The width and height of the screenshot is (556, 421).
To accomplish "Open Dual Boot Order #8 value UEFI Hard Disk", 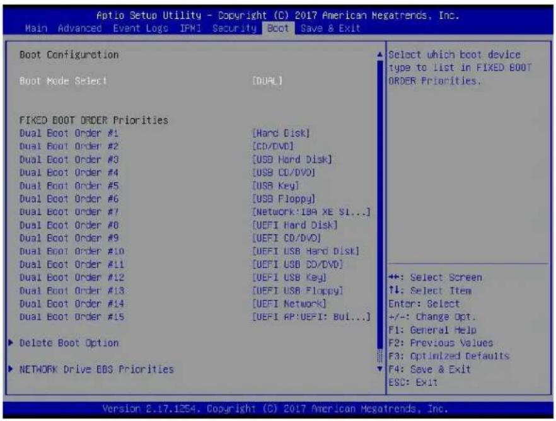I will tap(294, 225).
